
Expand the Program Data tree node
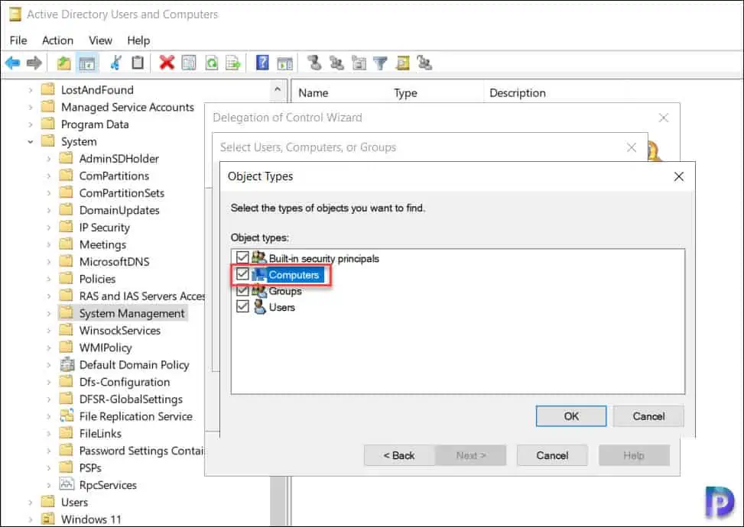31,124
